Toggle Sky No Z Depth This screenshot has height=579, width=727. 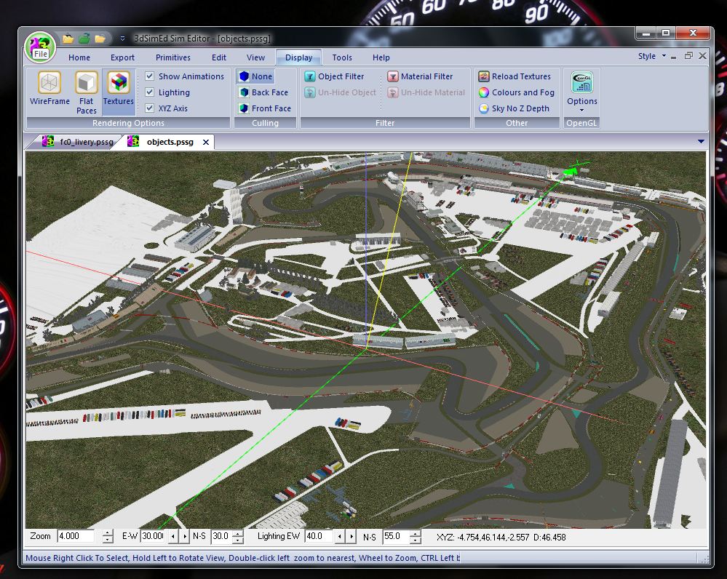514,108
